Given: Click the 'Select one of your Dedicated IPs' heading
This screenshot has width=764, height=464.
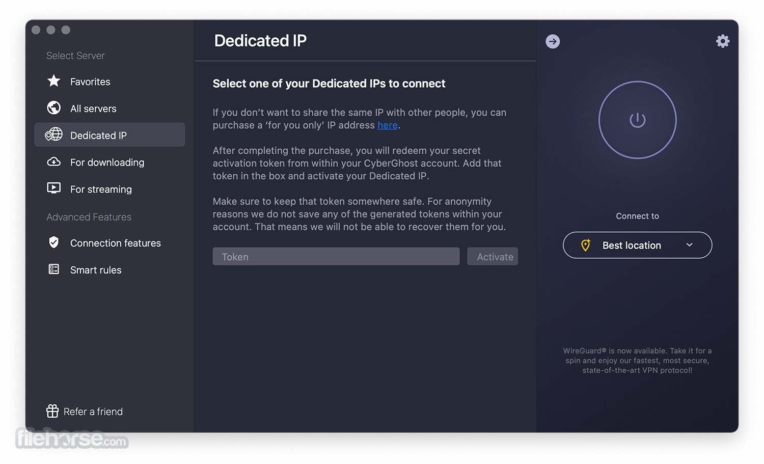Looking at the screenshot, I should (329, 84).
